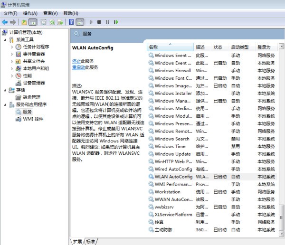Restart the service with the restart icon
Viewport: 285px width, 245px height.
[x=116, y=22]
